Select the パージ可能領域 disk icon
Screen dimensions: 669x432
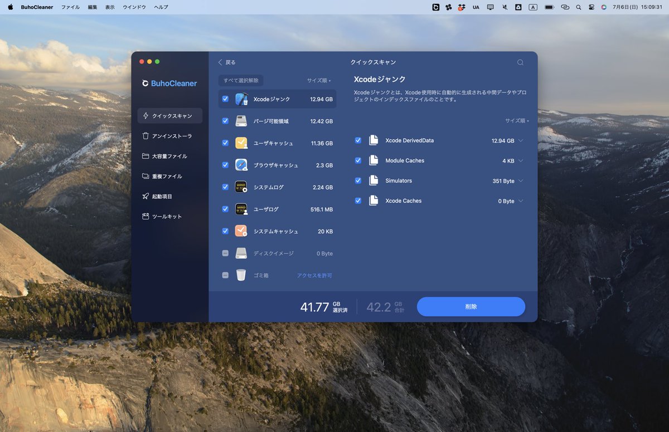point(241,121)
